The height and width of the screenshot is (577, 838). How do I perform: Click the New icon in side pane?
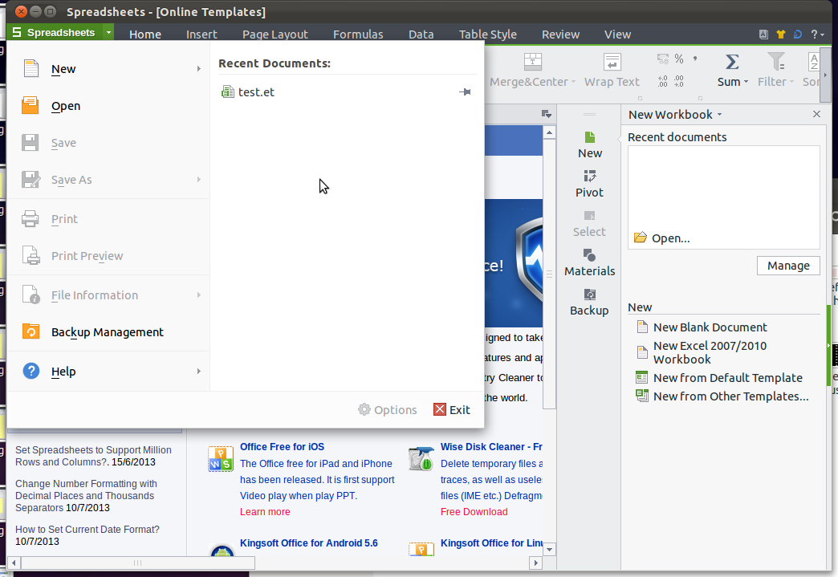[589, 137]
